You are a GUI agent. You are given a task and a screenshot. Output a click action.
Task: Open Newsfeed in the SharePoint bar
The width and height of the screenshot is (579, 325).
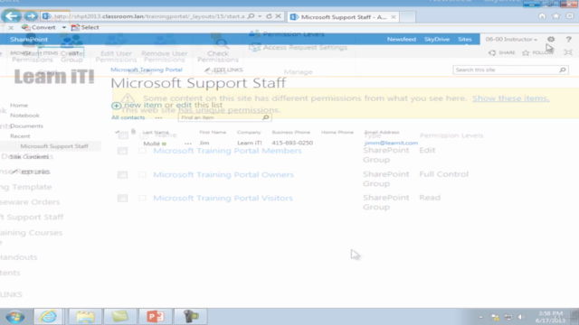(402, 39)
